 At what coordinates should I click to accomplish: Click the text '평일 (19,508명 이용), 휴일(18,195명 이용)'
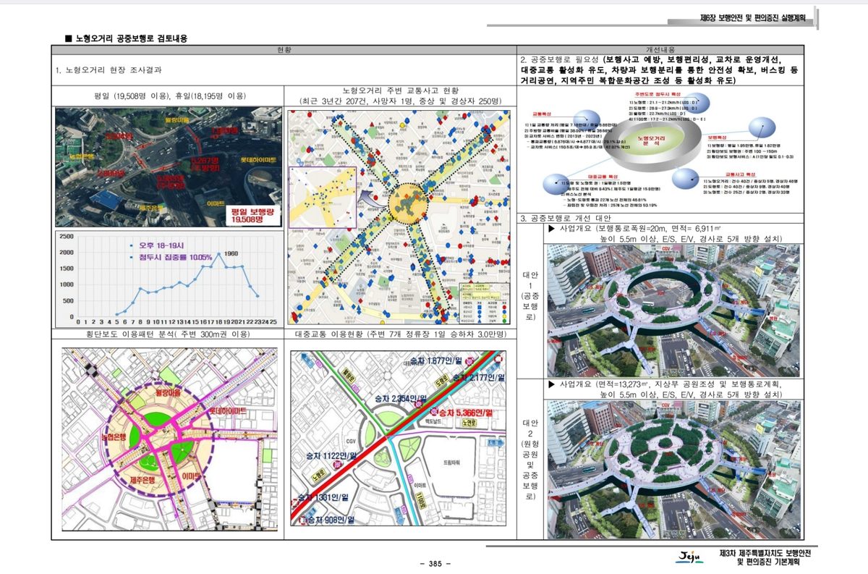coord(169,96)
